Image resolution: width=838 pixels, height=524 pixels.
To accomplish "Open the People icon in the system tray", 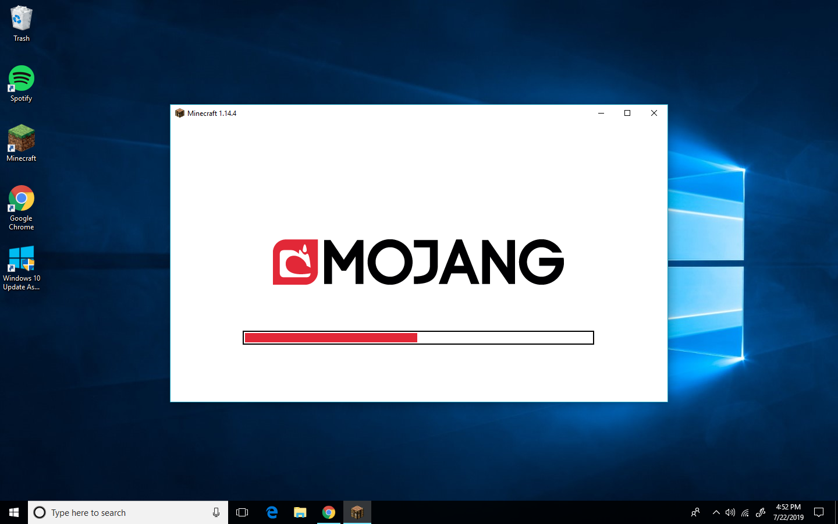I will coord(695,512).
